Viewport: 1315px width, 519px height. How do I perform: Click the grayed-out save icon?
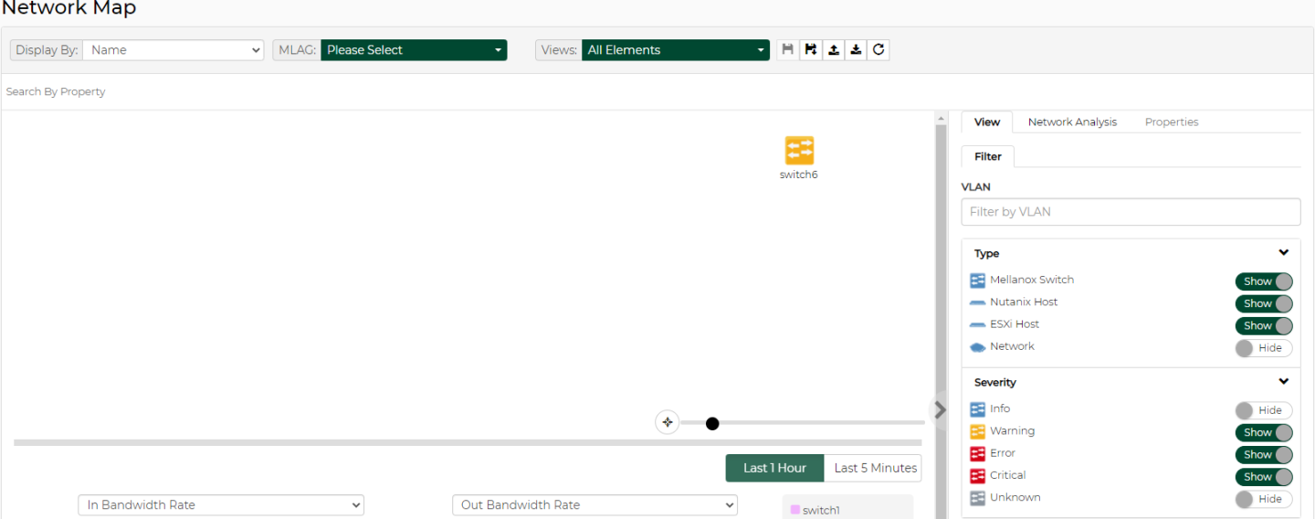788,50
